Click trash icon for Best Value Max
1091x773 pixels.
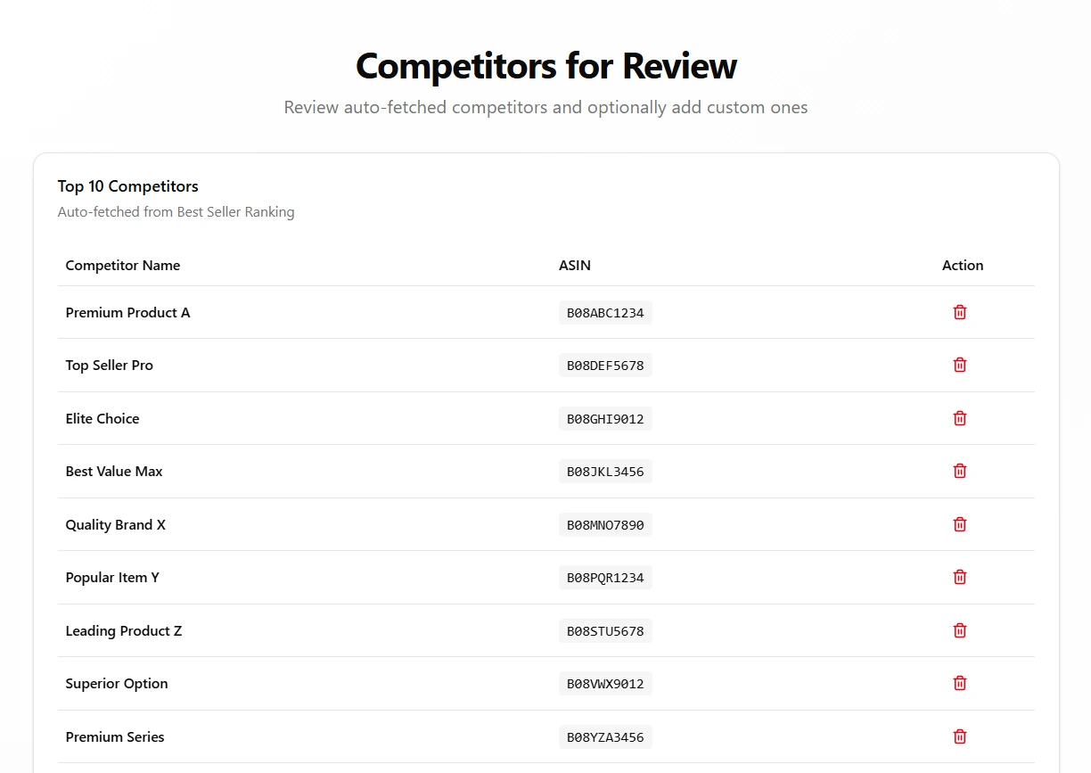click(960, 471)
